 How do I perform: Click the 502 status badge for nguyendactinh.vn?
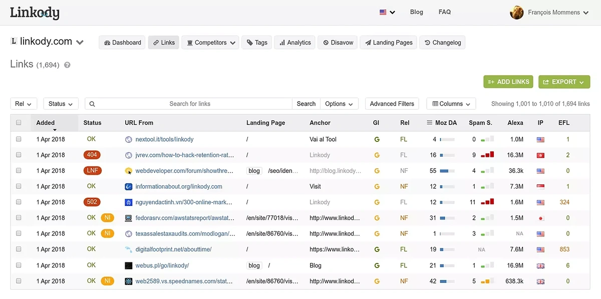click(92, 202)
